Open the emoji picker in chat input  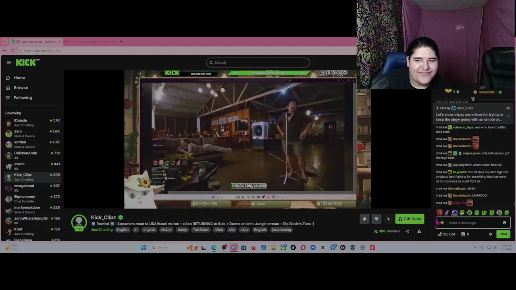click(504, 223)
